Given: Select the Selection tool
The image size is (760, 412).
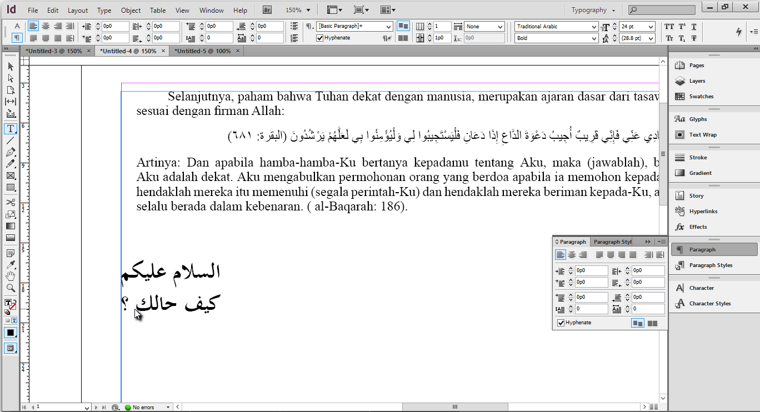Looking at the screenshot, I should 10,66.
